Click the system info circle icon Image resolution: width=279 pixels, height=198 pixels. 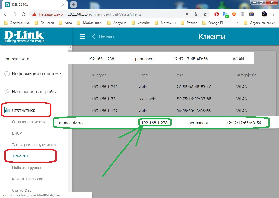[7, 73]
